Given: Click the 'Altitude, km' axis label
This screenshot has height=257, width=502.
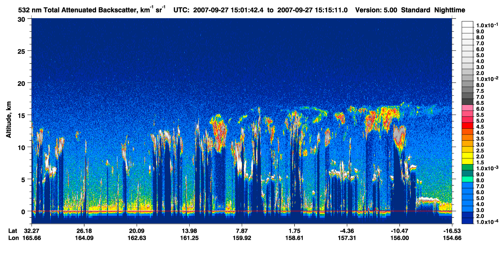Looking at the screenshot, I should tap(8, 120).
